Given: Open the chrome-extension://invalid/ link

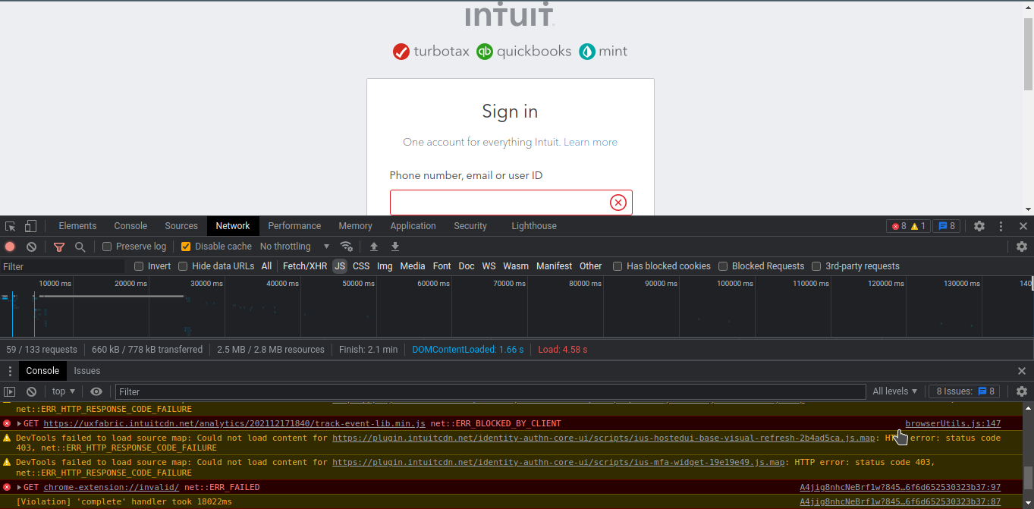Looking at the screenshot, I should [x=112, y=488].
